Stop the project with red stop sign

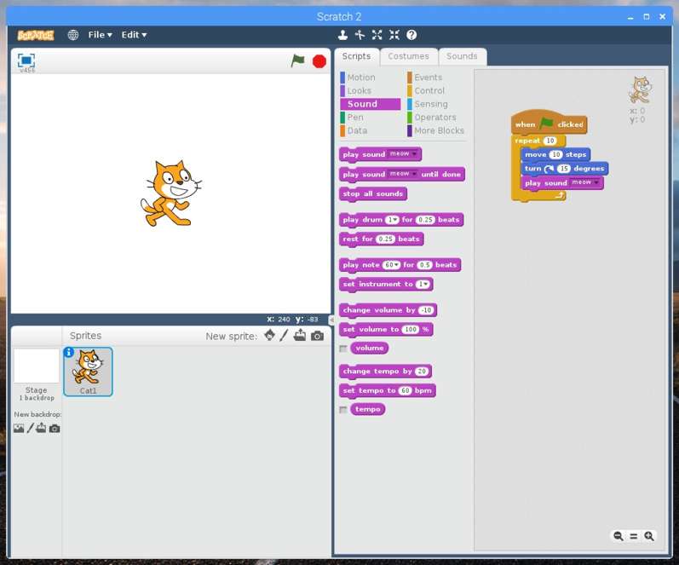(319, 61)
